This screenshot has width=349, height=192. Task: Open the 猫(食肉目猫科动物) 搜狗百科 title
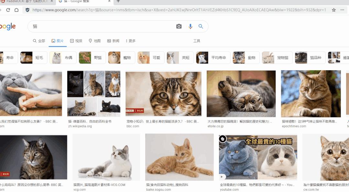coord(167,185)
